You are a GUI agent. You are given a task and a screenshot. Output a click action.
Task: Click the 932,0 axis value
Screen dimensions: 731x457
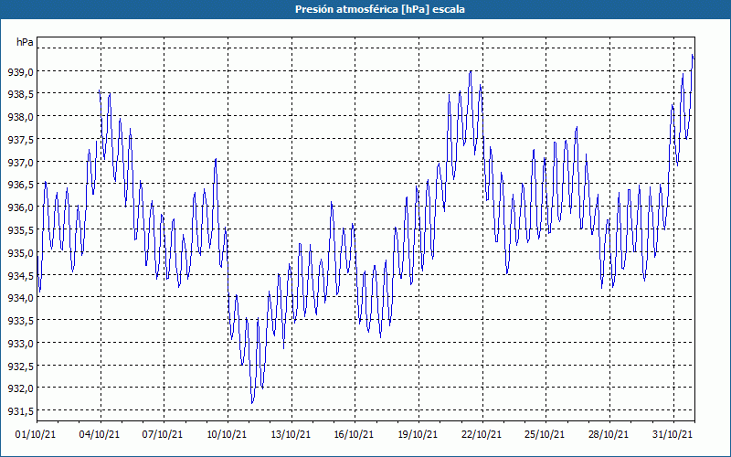coord(20,388)
